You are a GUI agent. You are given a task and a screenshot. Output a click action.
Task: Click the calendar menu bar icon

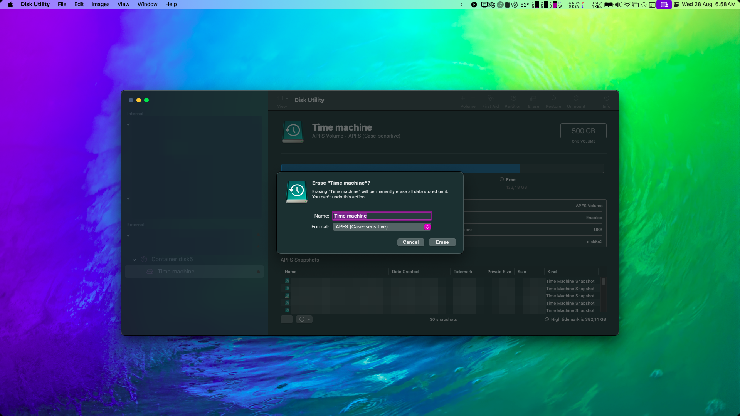(x=652, y=5)
